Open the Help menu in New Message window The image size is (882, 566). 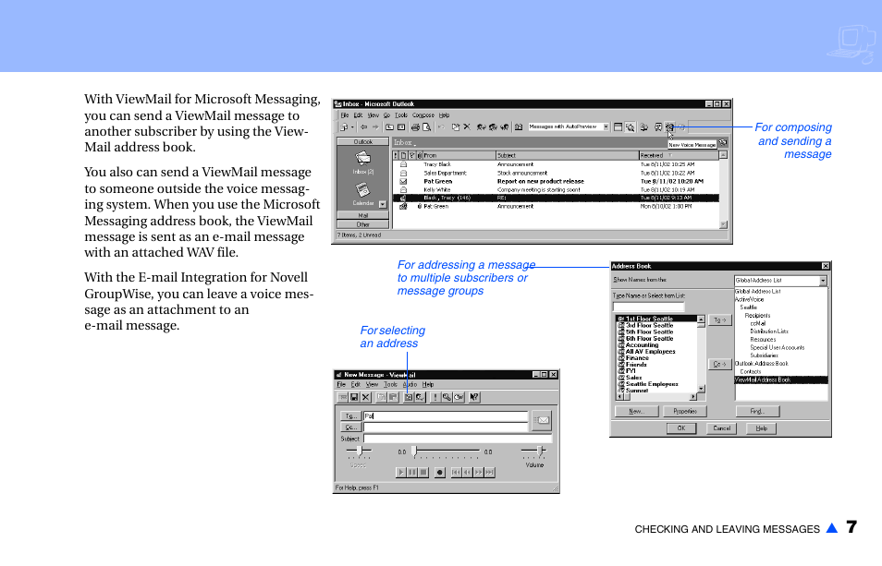tap(428, 385)
